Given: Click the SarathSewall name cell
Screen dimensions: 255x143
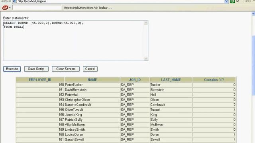Looking at the screenshot, I should [x=92, y=139].
